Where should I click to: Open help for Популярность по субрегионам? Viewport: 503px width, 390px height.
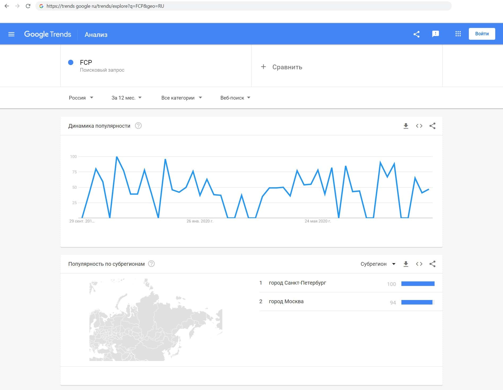coord(151,264)
